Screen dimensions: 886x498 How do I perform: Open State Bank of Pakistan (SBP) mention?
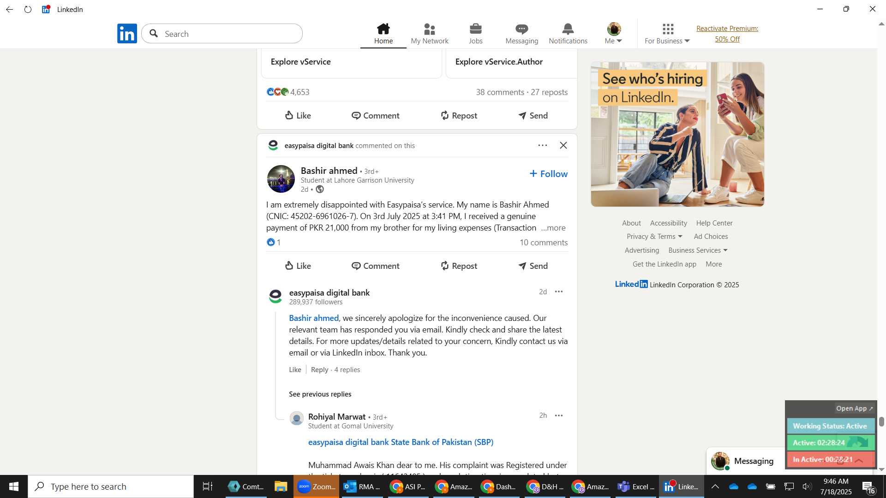point(442,442)
